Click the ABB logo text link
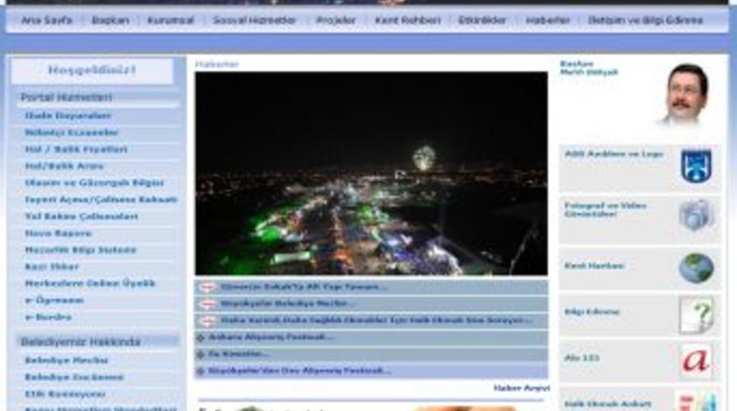This screenshot has width=737, height=411. pos(614,154)
